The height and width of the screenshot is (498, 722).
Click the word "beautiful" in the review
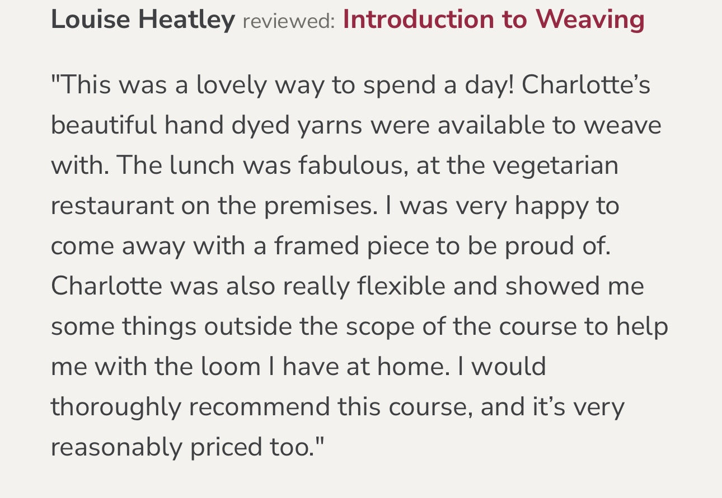pyautogui.click(x=104, y=126)
